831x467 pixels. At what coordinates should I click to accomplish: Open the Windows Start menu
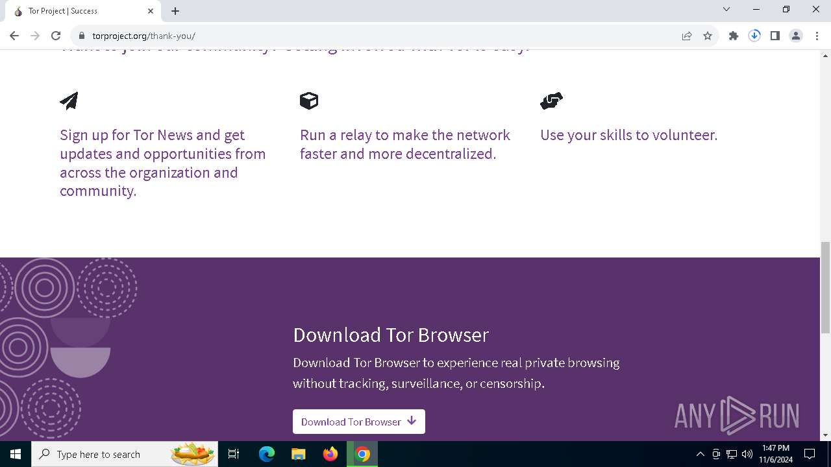[16, 454]
